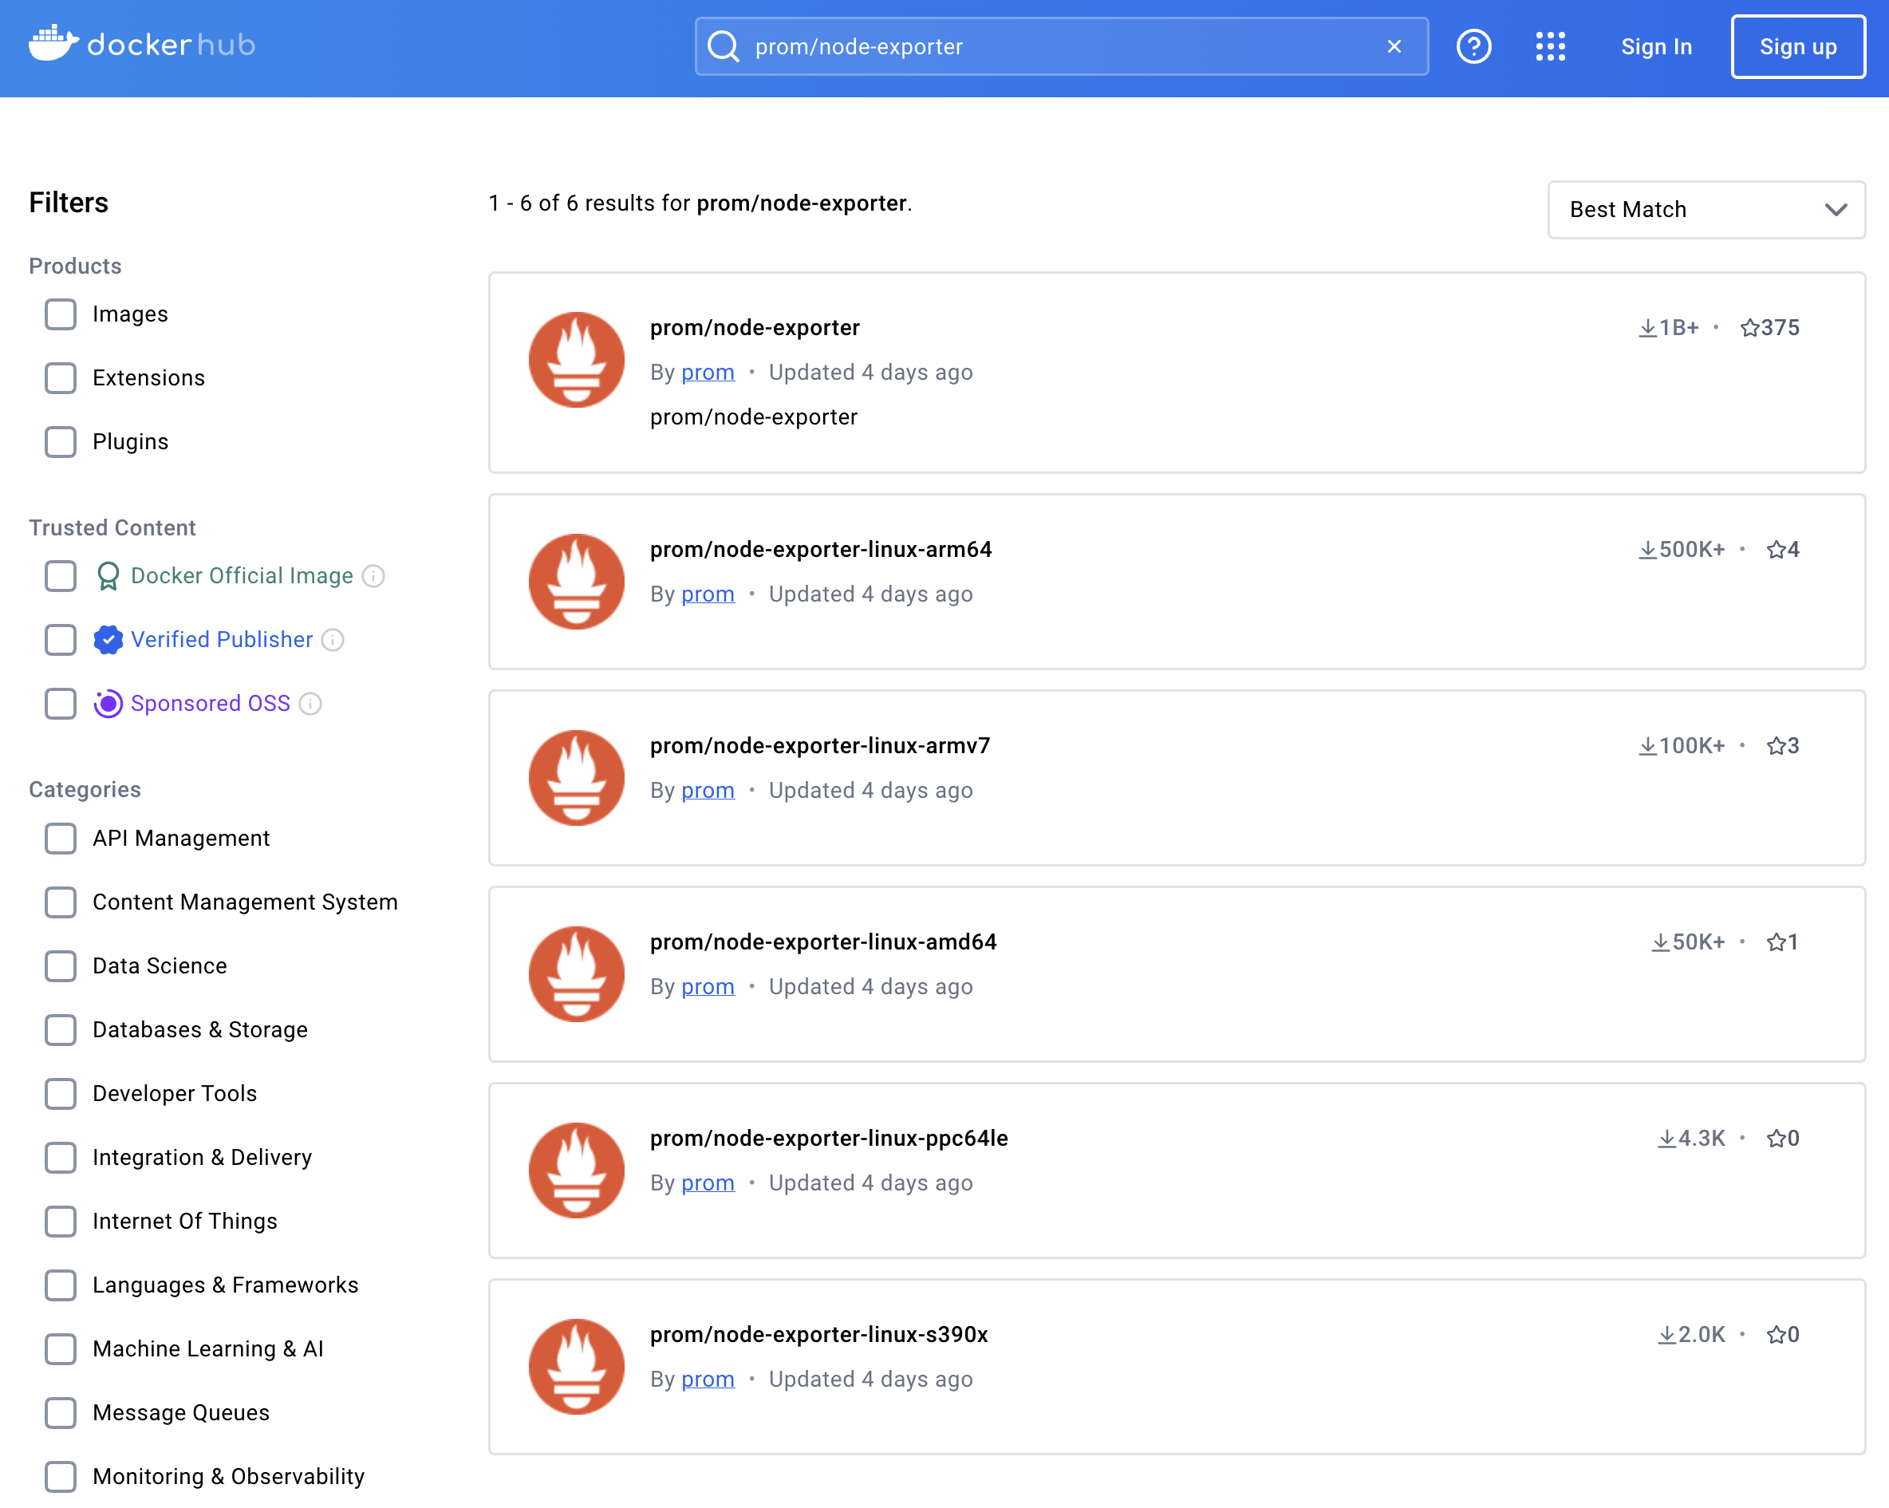Enable the Images product filter
1889x1508 pixels.
click(x=61, y=314)
